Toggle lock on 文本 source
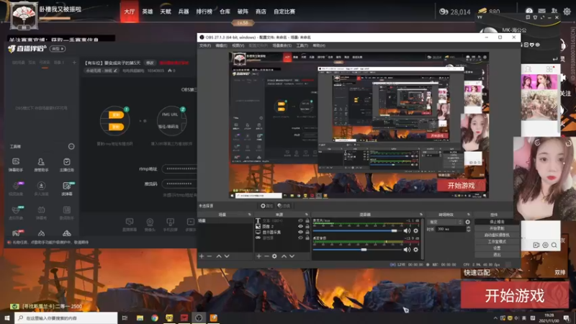The width and height of the screenshot is (576, 324). (x=307, y=221)
